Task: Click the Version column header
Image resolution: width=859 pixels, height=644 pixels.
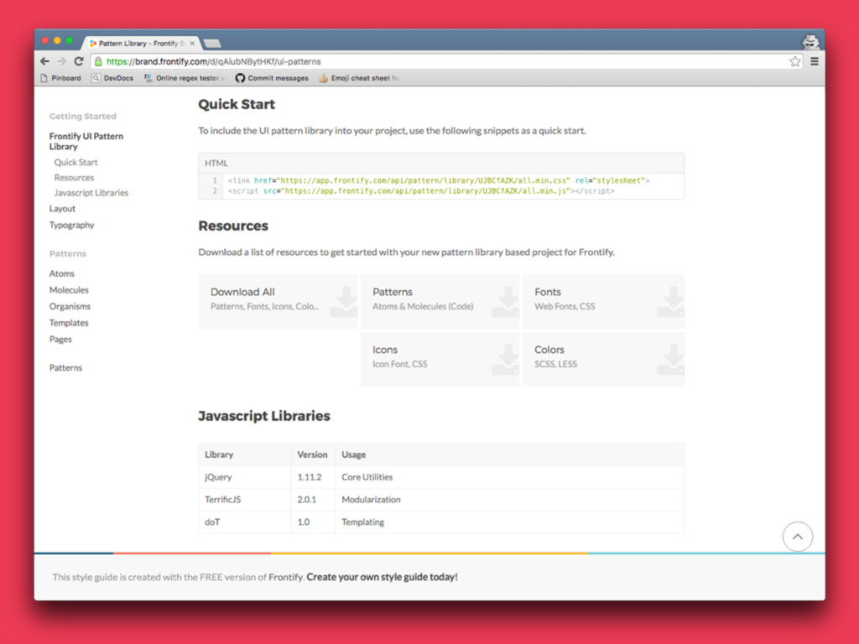Action: (313, 454)
